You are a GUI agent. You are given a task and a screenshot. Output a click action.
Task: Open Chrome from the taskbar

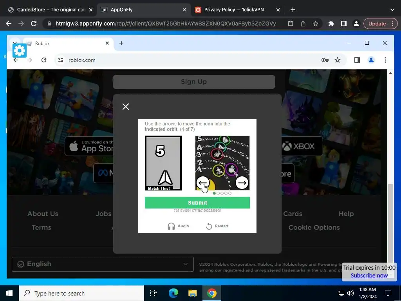[212, 293]
